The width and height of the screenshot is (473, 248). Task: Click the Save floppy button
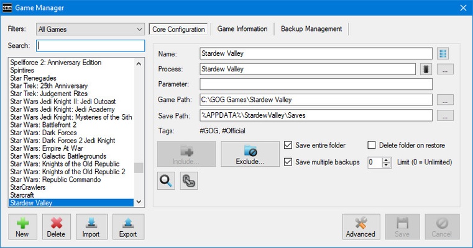(x=402, y=227)
